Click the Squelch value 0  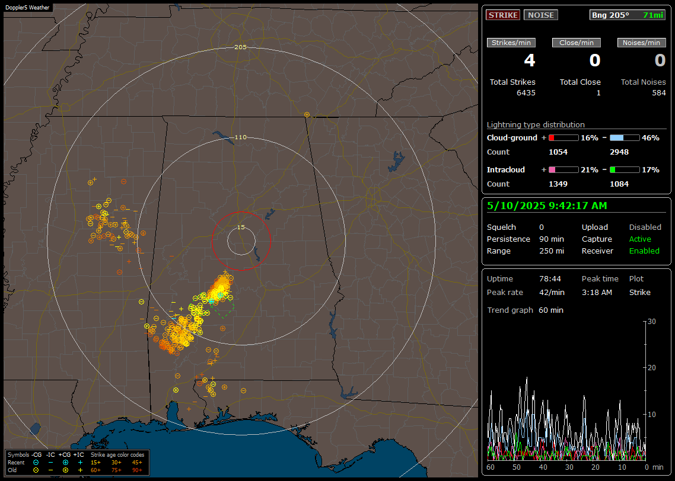click(x=542, y=227)
